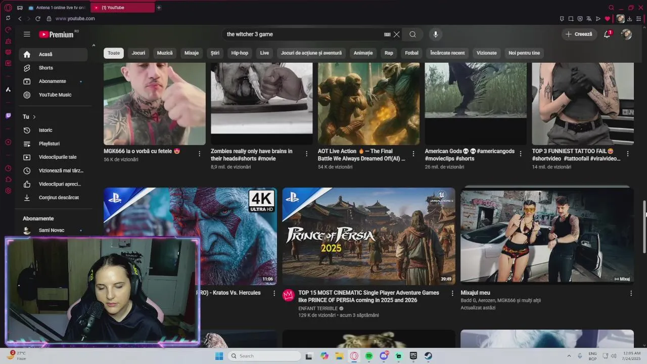Go to Acasă in sidebar
This screenshot has width=647, height=364.
click(53, 54)
